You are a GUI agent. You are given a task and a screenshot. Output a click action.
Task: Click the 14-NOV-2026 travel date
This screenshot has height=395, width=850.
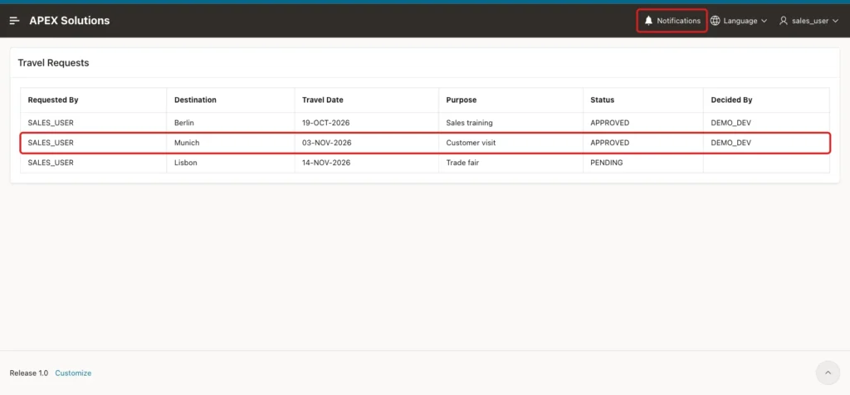325,163
